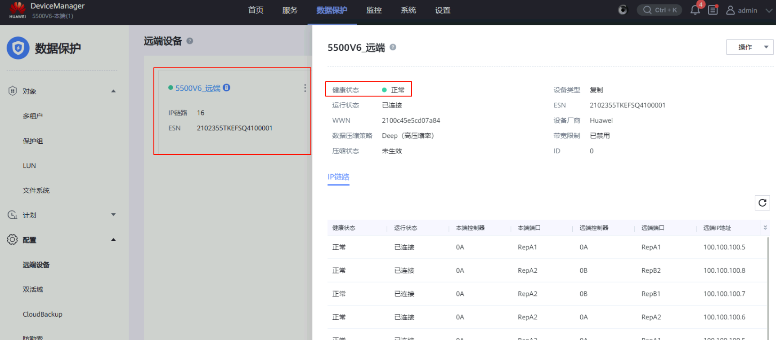This screenshot has width=776, height=340.
Task: Open the 监控 top menu
Action: (374, 10)
